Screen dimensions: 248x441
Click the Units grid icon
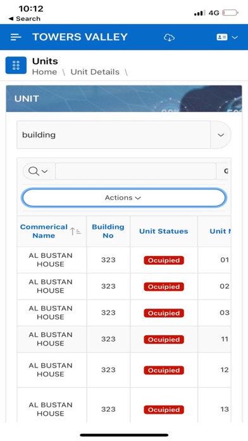point(16,65)
